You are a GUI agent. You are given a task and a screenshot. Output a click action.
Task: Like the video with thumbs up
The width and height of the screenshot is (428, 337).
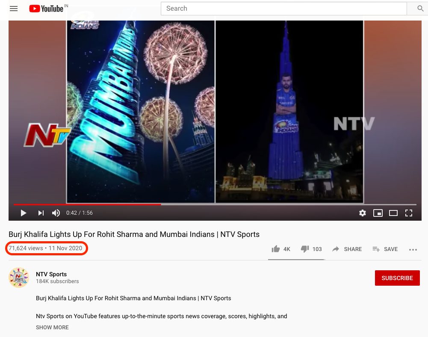click(280, 249)
